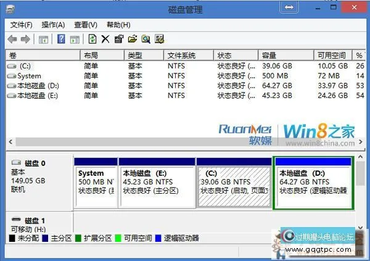370x261 pixels.
Task: Select the C: volume drive icon
Action: click(x=12, y=67)
